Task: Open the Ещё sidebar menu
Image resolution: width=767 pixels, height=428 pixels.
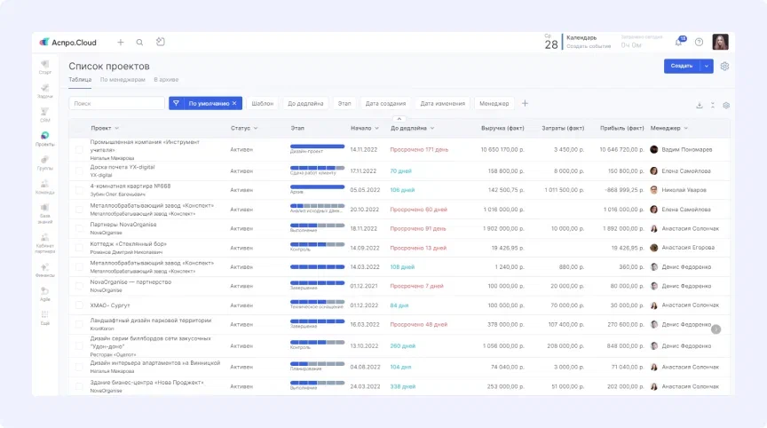Action: 45,318
